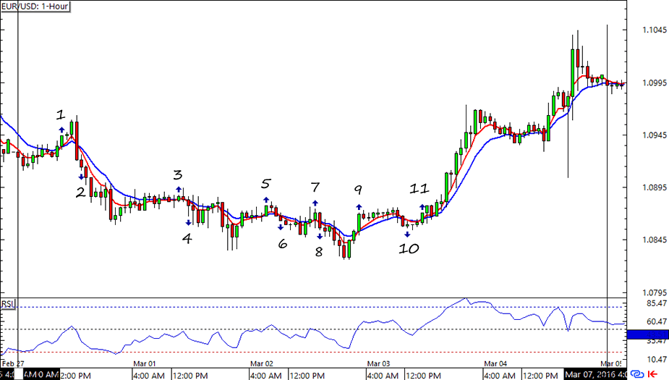Click the 12:00 PM label after Mar 04
Image resolution: width=669 pixels, height=380 pixels.
[x=540, y=376]
